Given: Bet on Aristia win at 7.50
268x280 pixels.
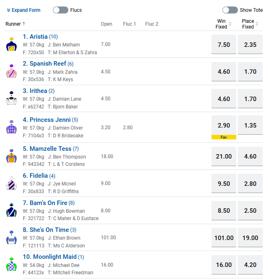Looking at the screenshot, I should (224, 45).
